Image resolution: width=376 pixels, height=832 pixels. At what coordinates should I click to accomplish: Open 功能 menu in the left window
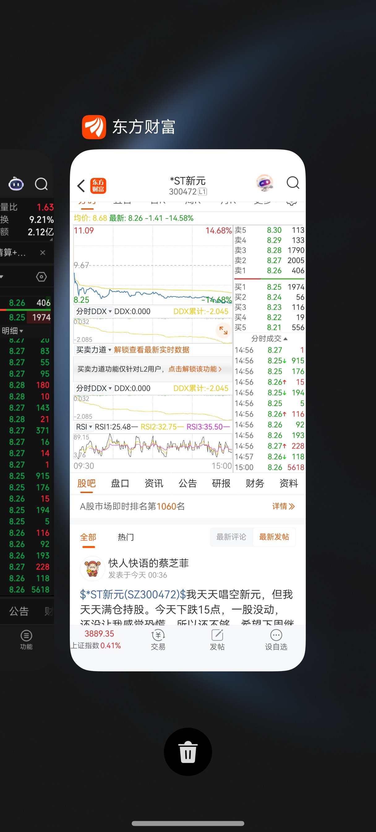tap(26, 640)
